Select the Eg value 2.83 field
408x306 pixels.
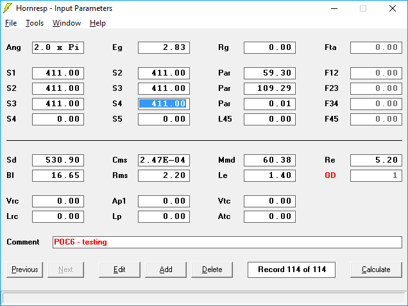[x=164, y=47]
